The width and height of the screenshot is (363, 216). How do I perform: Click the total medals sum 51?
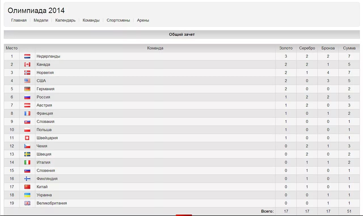349,211
